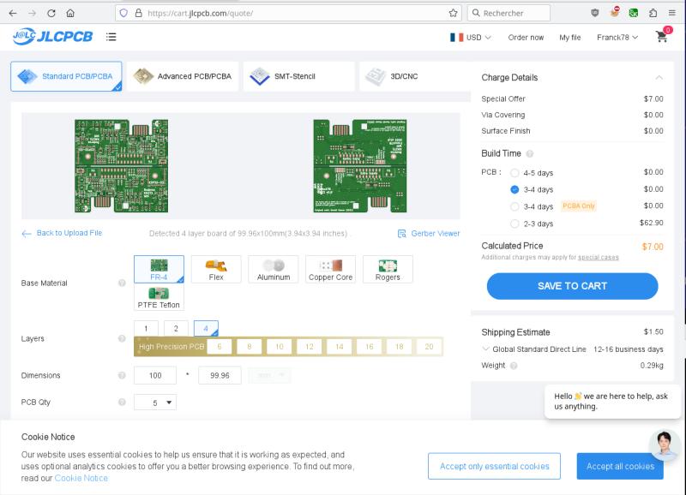This screenshot has width=686, height=495.
Task: Click the Build Time help icon
Action: 529,154
